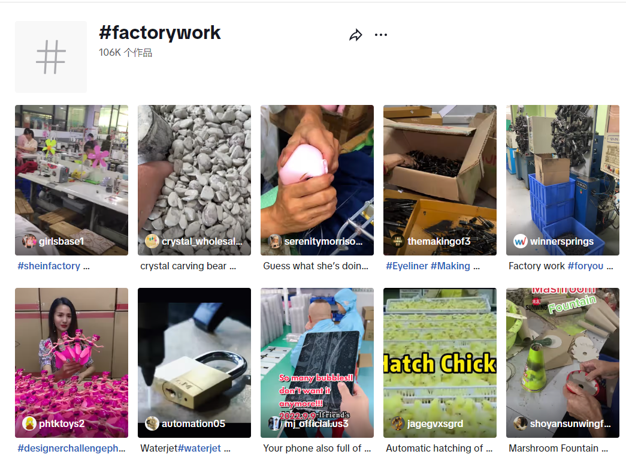626x457 pixels.
Task: Open the Mushroom Fountain video thumbnail
Action: [563, 363]
